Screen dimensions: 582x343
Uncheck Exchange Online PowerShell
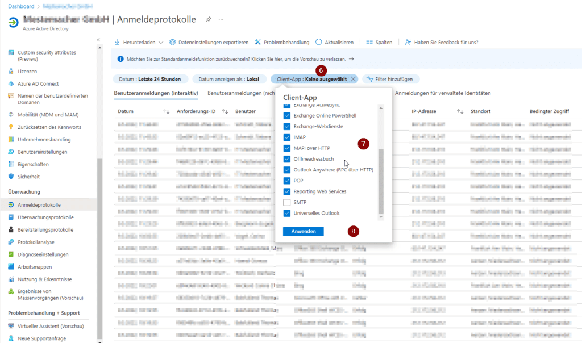tap(287, 116)
